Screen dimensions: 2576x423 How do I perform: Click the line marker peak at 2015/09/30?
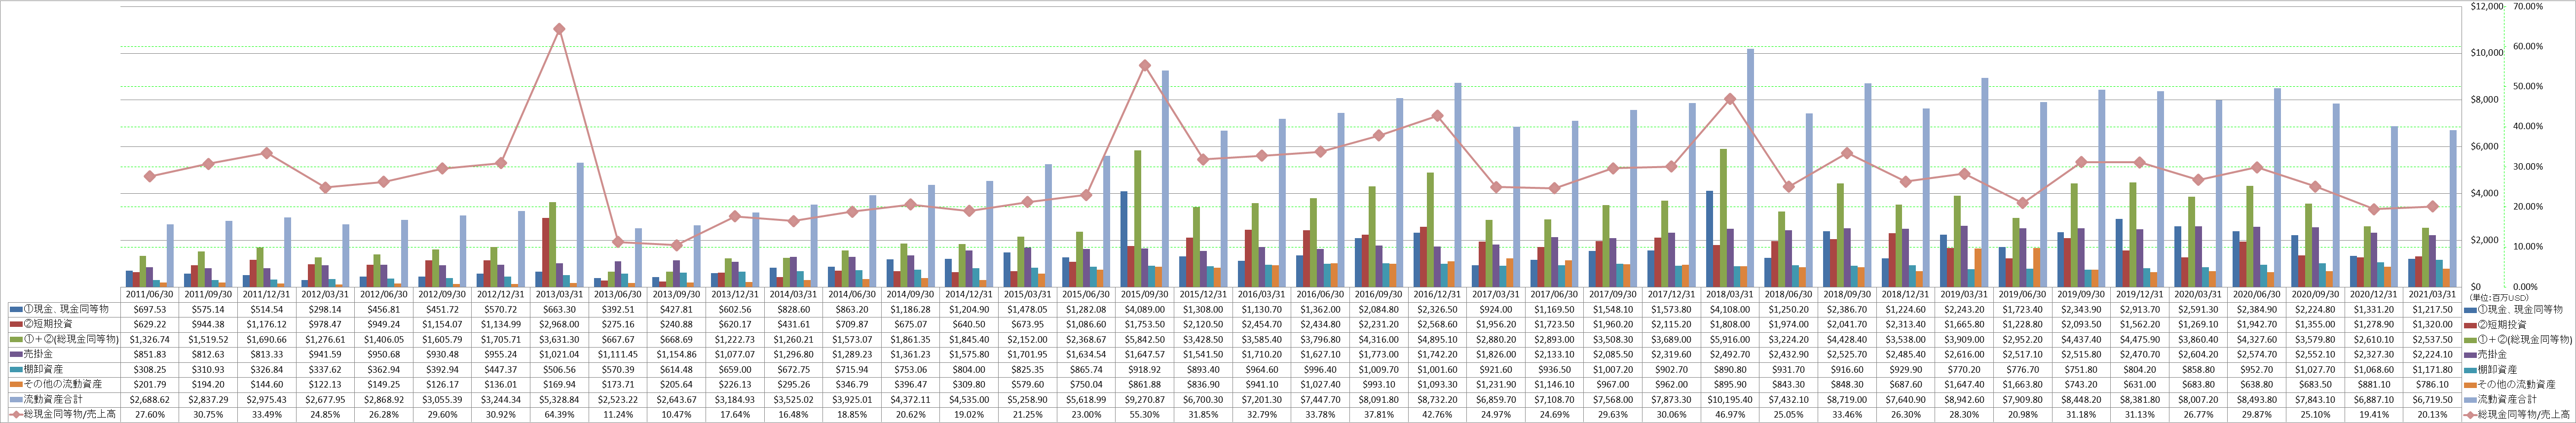click(1145, 65)
